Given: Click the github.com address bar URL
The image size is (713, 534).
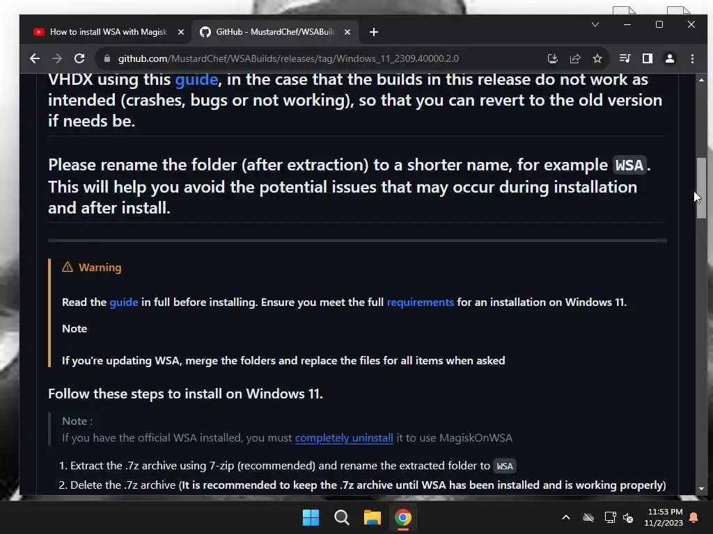Looking at the screenshot, I should click(x=288, y=58).
